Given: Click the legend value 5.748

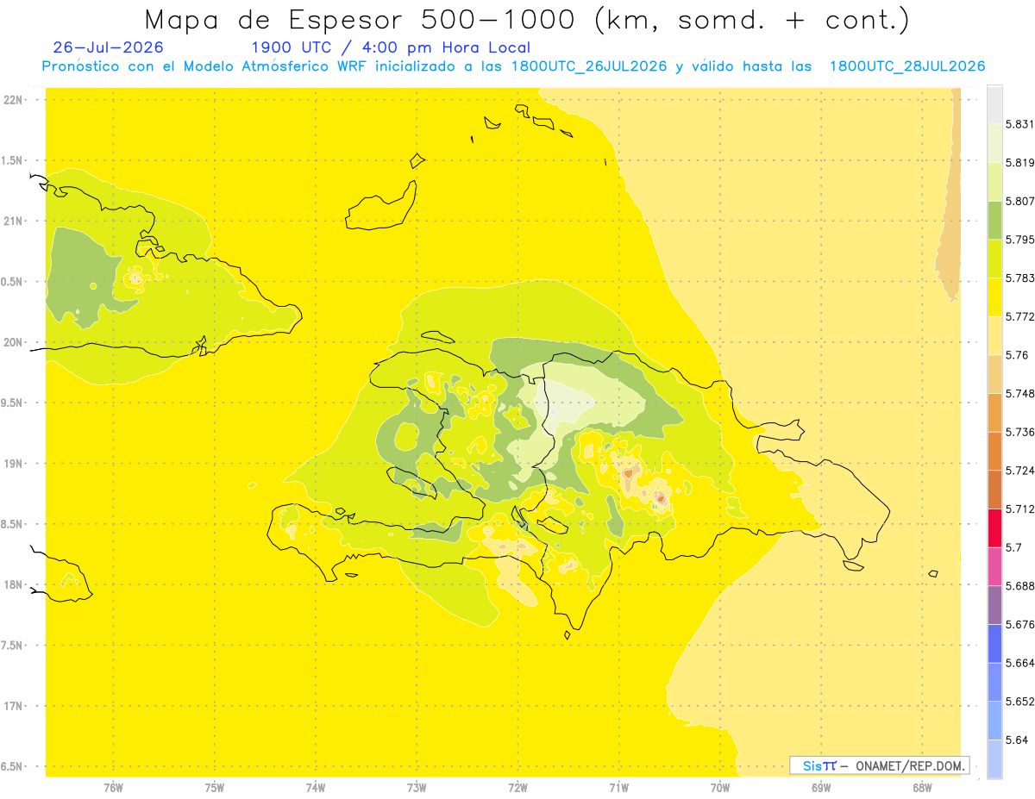Looking at the screenshot, I should (x=1019, y=393).
